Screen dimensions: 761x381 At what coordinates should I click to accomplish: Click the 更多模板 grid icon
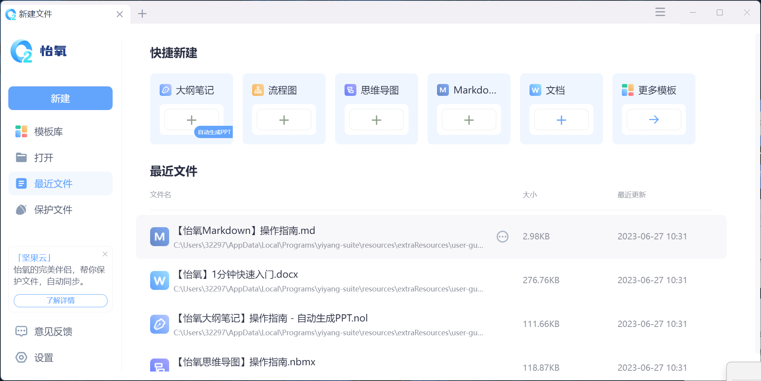628,90
